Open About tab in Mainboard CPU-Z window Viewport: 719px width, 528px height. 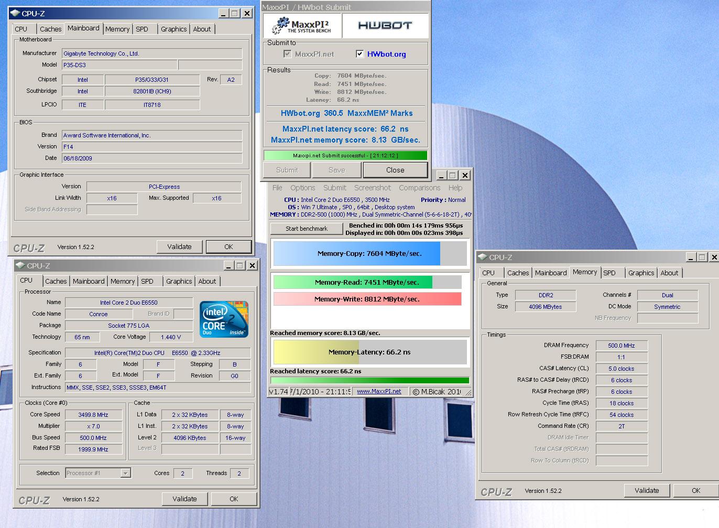tap(202, 29)
